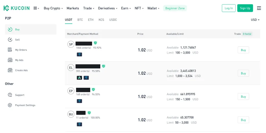Open the hamburger menu icon at top right
This screenshot has height=133, width=266.
[259, 8]
